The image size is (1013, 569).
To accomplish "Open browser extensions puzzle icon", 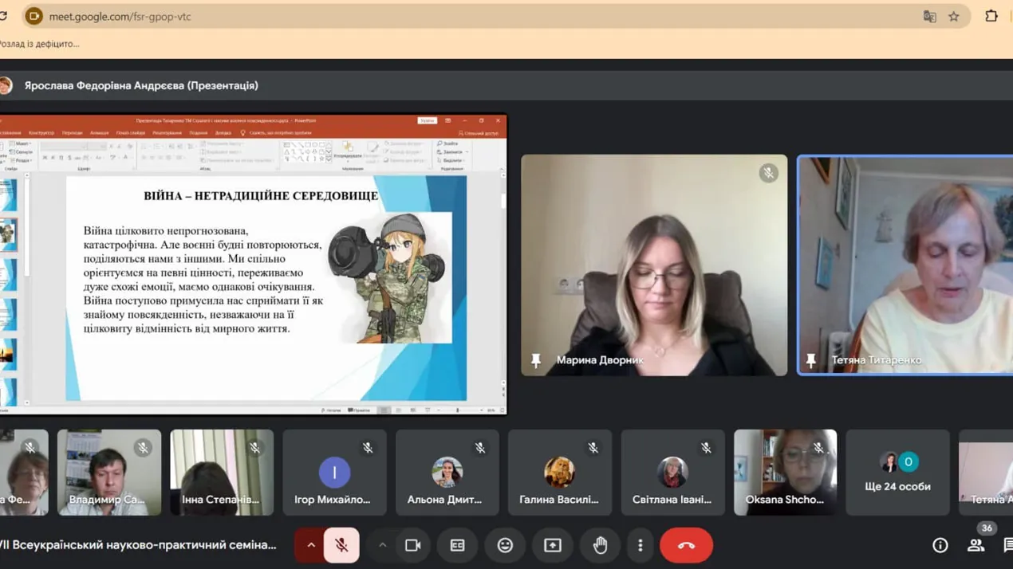I will 991,16.
